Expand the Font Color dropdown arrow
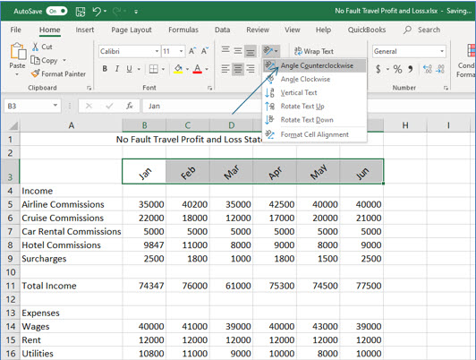The height and width of the screenshot is (360, 476). tap(207, 69)
